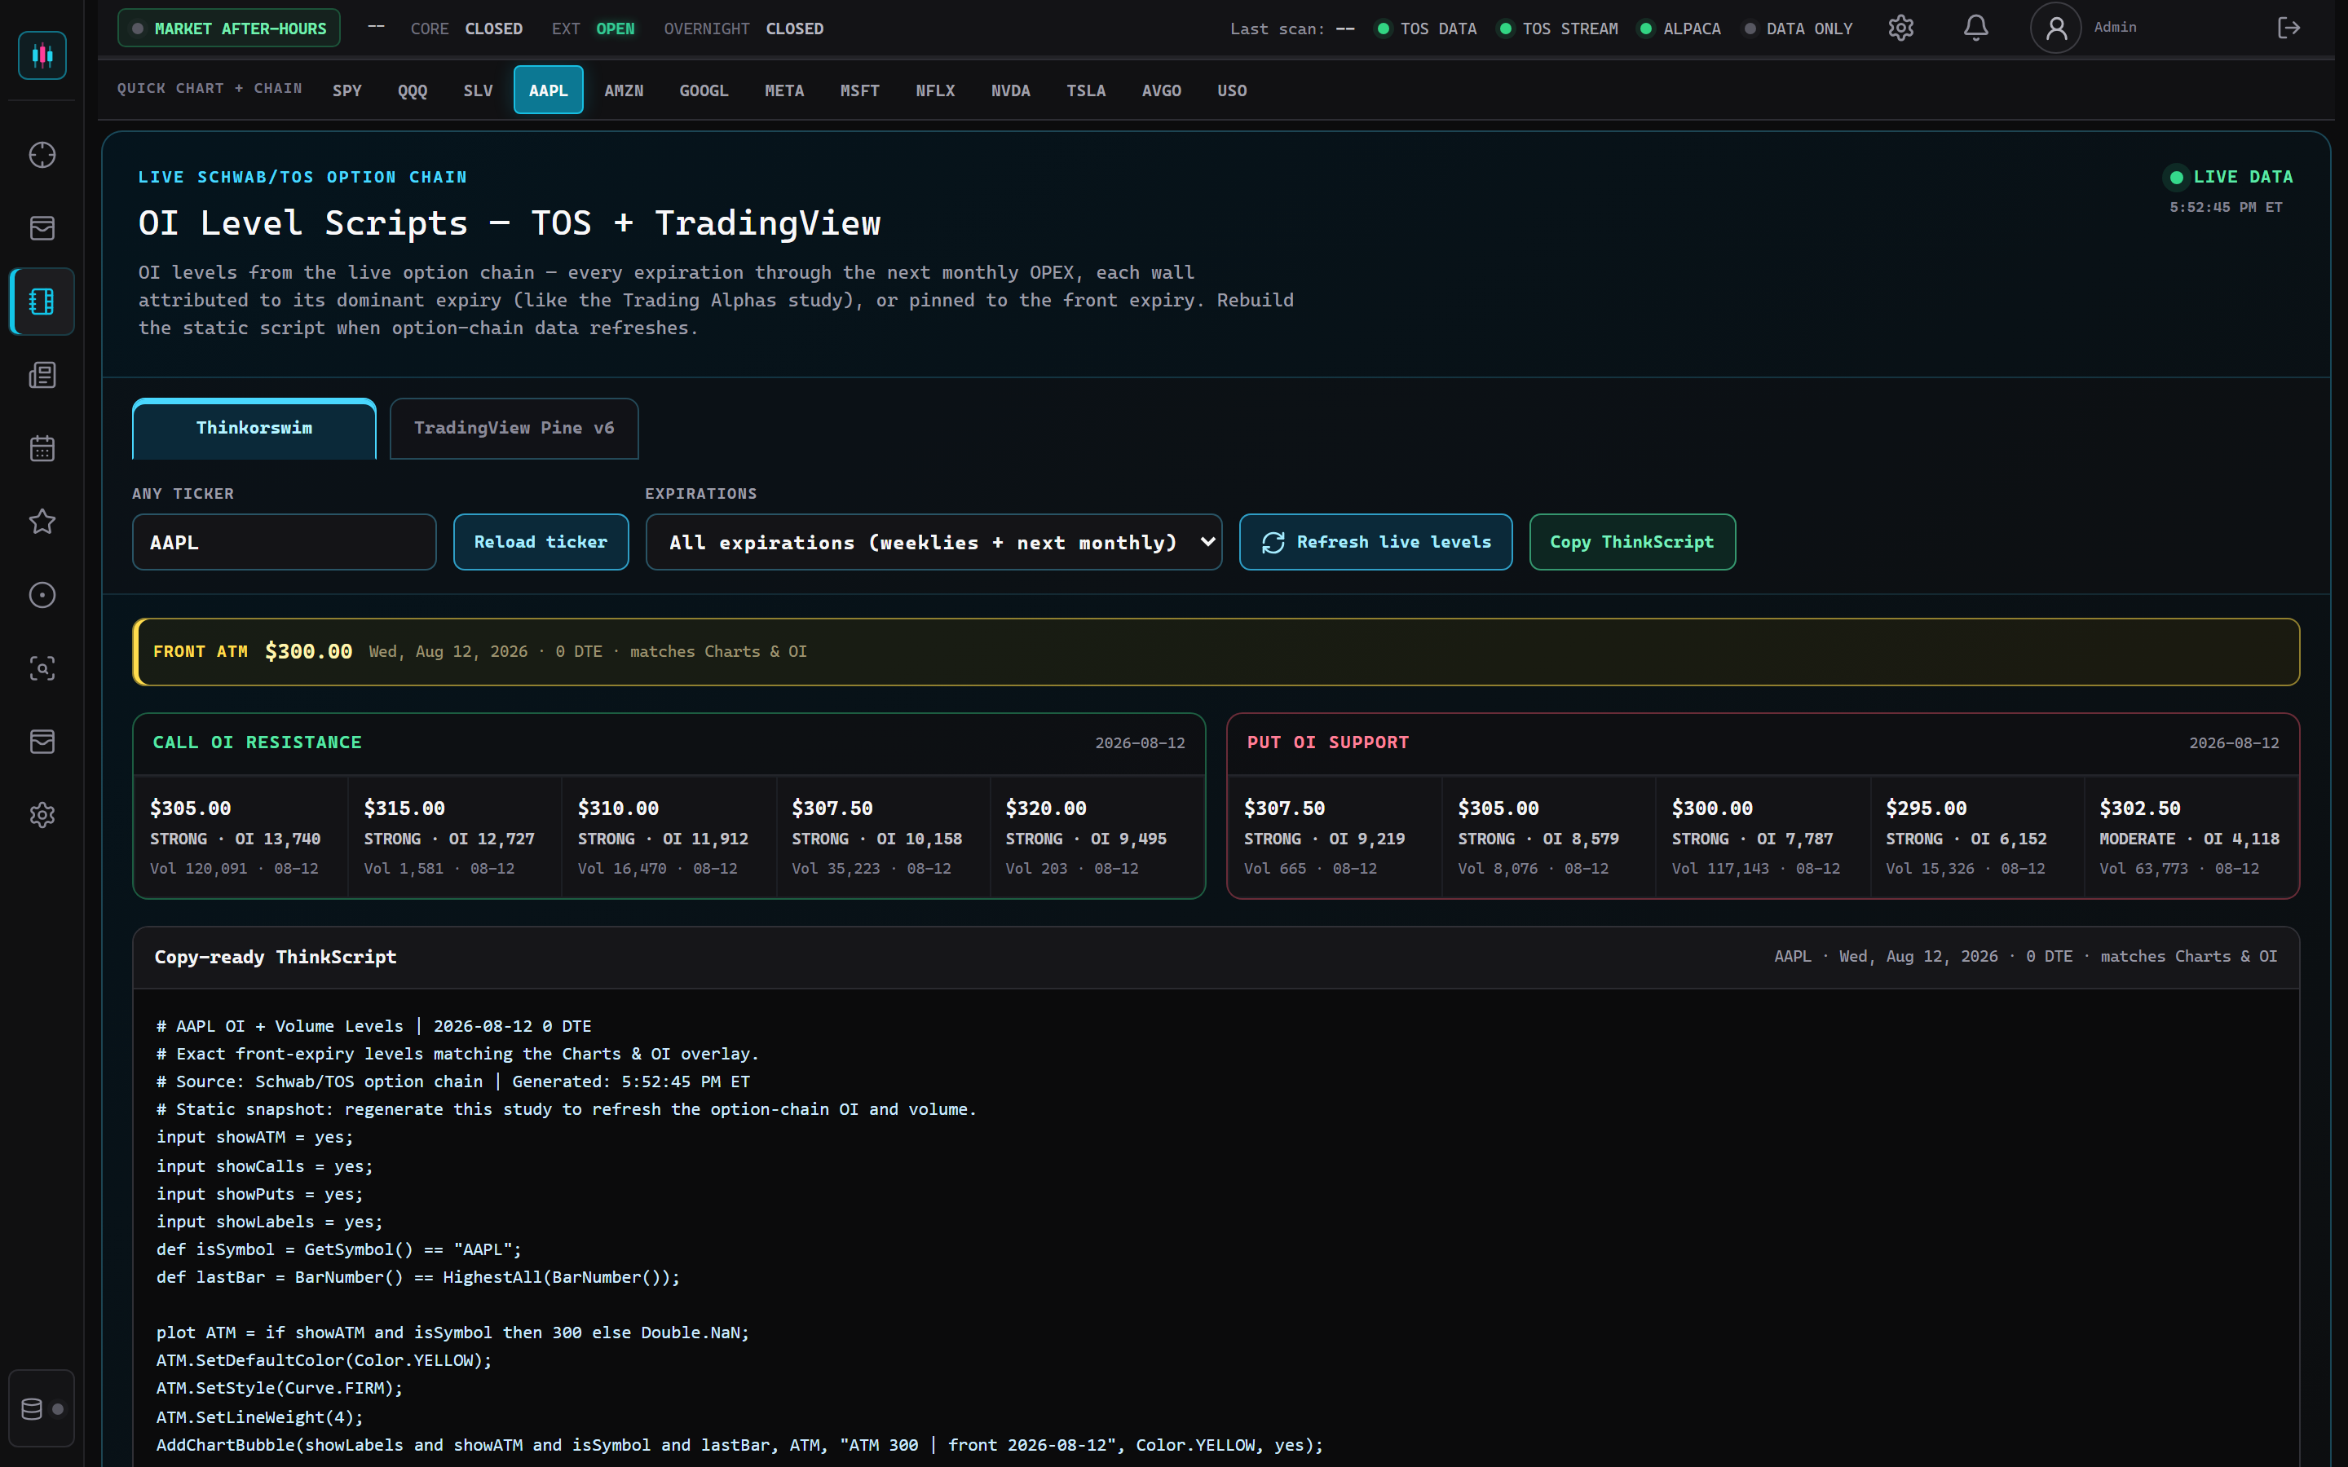Select the SLV quick chart ticker
Screen dimensions: 2348x1467
point(479,90)
